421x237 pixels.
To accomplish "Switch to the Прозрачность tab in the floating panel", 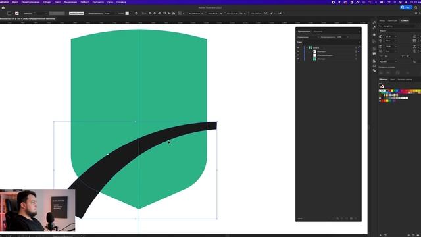I will [304, 32].
